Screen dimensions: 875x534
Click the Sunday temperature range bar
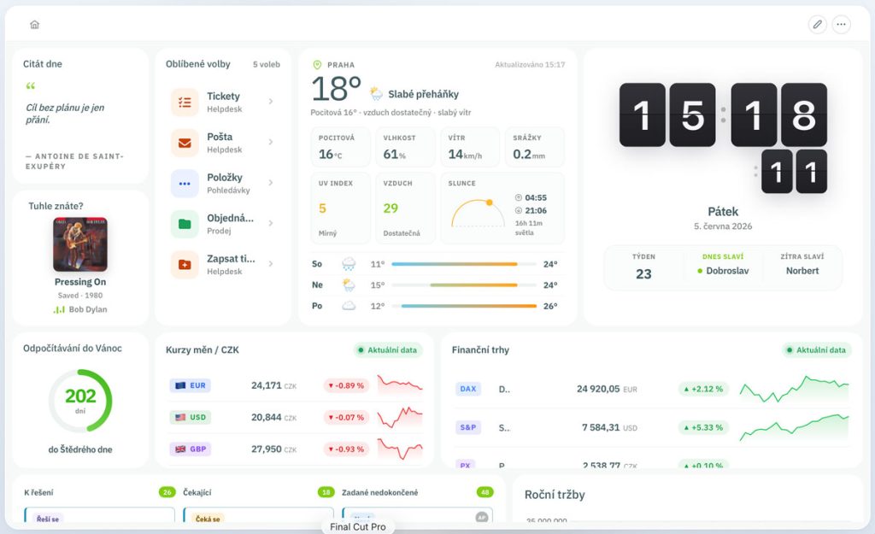(x=464, y=285)
